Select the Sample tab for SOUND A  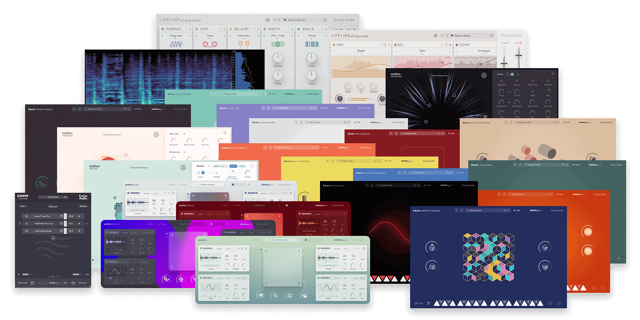point(219,249)
